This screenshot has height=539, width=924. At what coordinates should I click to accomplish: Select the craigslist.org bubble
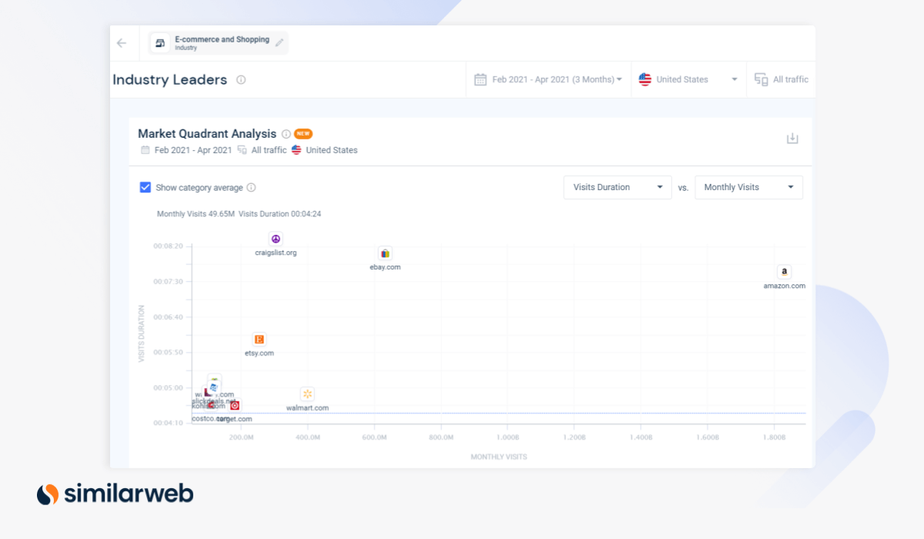[276, 239]
